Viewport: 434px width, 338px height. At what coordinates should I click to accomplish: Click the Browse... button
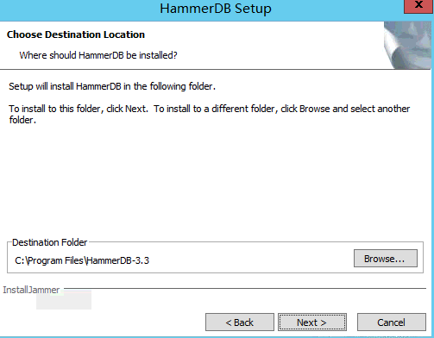click(386, 259)
